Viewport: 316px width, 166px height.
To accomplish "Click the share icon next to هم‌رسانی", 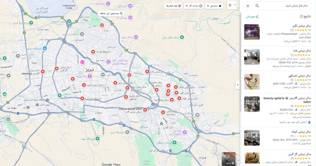I will [x=257, y=17].
